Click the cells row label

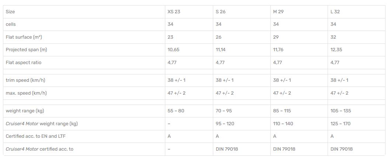tap(11, 24)
